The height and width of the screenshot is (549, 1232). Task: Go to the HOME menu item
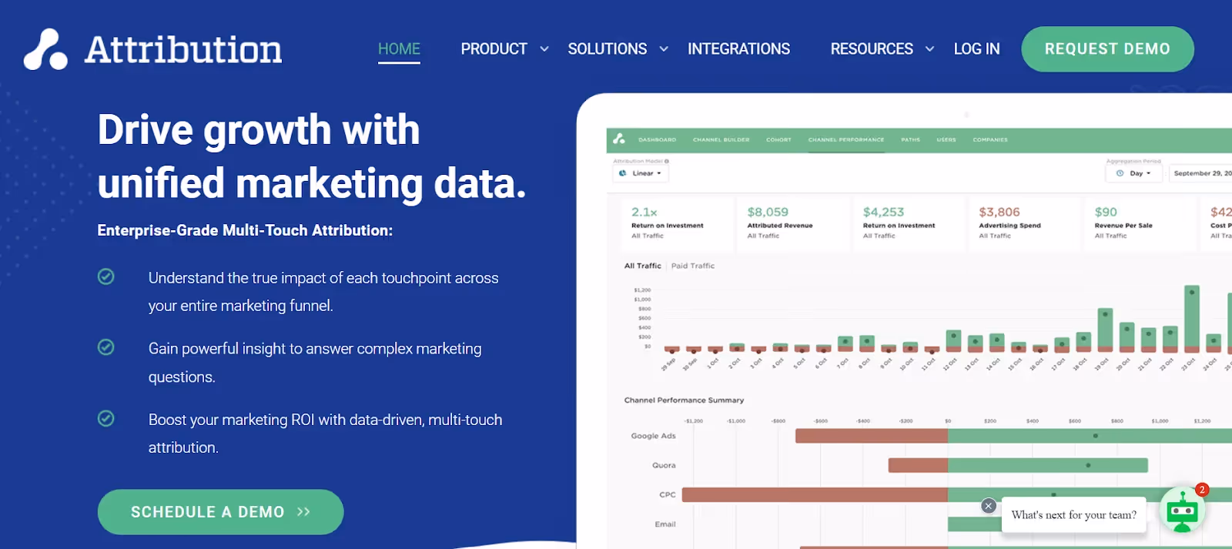coord(399,49)
